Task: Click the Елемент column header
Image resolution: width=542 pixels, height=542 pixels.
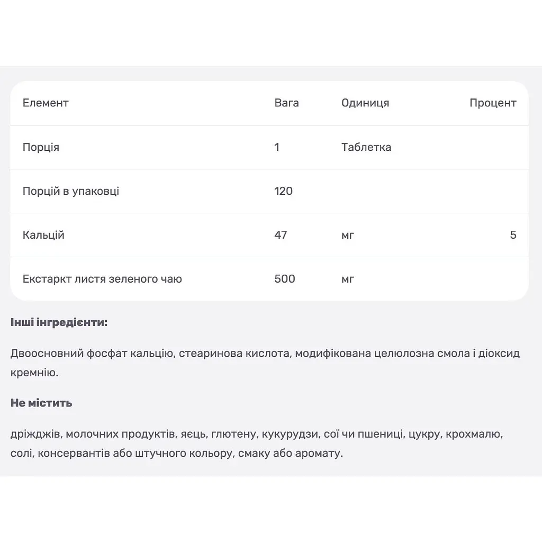Action: [x=46, y=103]
